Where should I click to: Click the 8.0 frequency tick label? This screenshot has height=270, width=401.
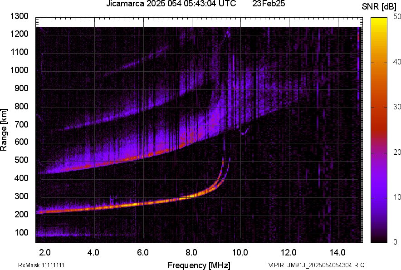(x=191, y=252)
